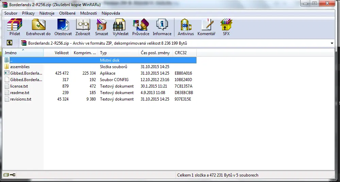This screenshot has width=340, height=182.
Task: Show archive details with Informace icon
Action: (x=162, y=27)
